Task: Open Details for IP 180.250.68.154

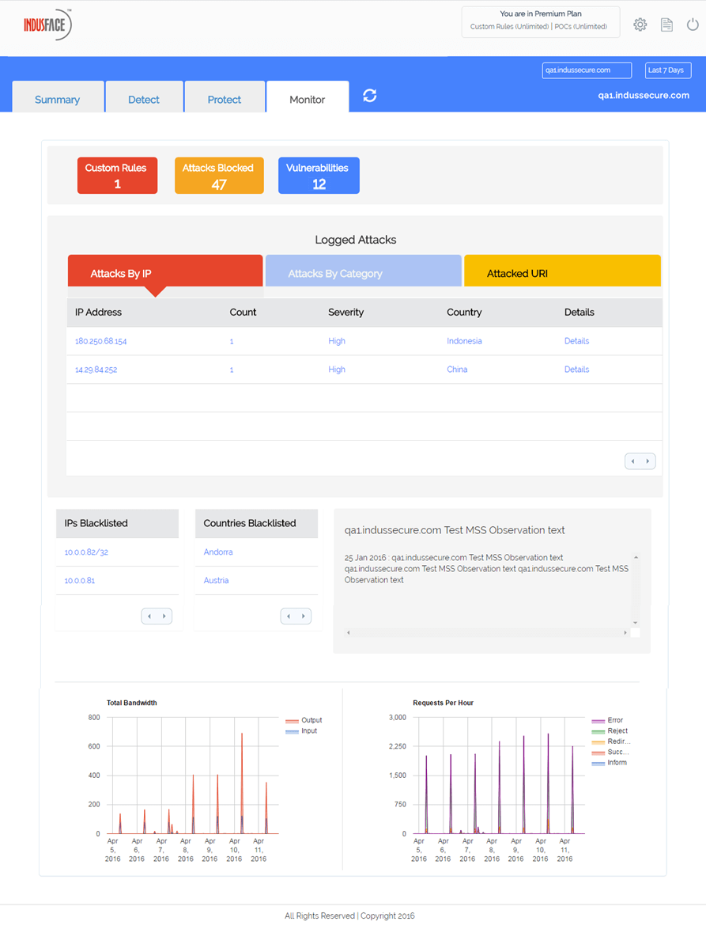Action: [x=576, y=341]
